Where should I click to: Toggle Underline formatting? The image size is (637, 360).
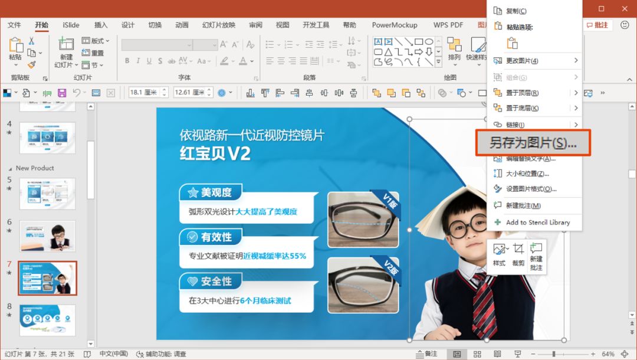149,61
